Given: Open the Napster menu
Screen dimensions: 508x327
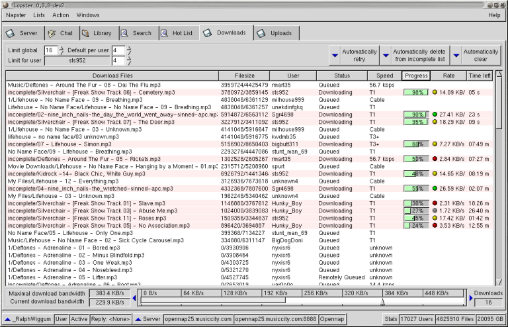Looking at the screenshot, I should [16, 15].
